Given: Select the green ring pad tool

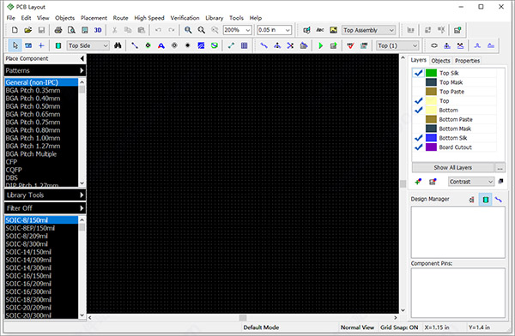Looking at the screenshot, I should 148,45.
